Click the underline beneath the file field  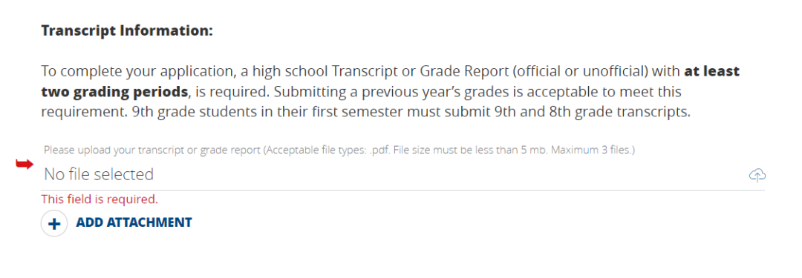coord(403,190)
